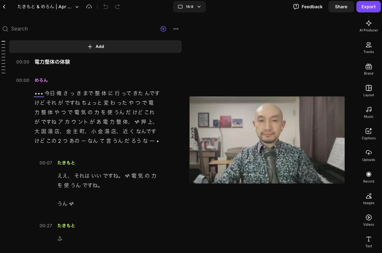The height and width of the screenshot is (253, 382).
Task: Open the Record panel
Action: pos(369,177)
